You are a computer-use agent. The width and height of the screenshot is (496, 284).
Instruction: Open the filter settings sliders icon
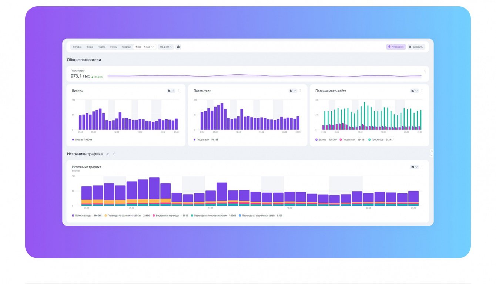click(178, 47)
